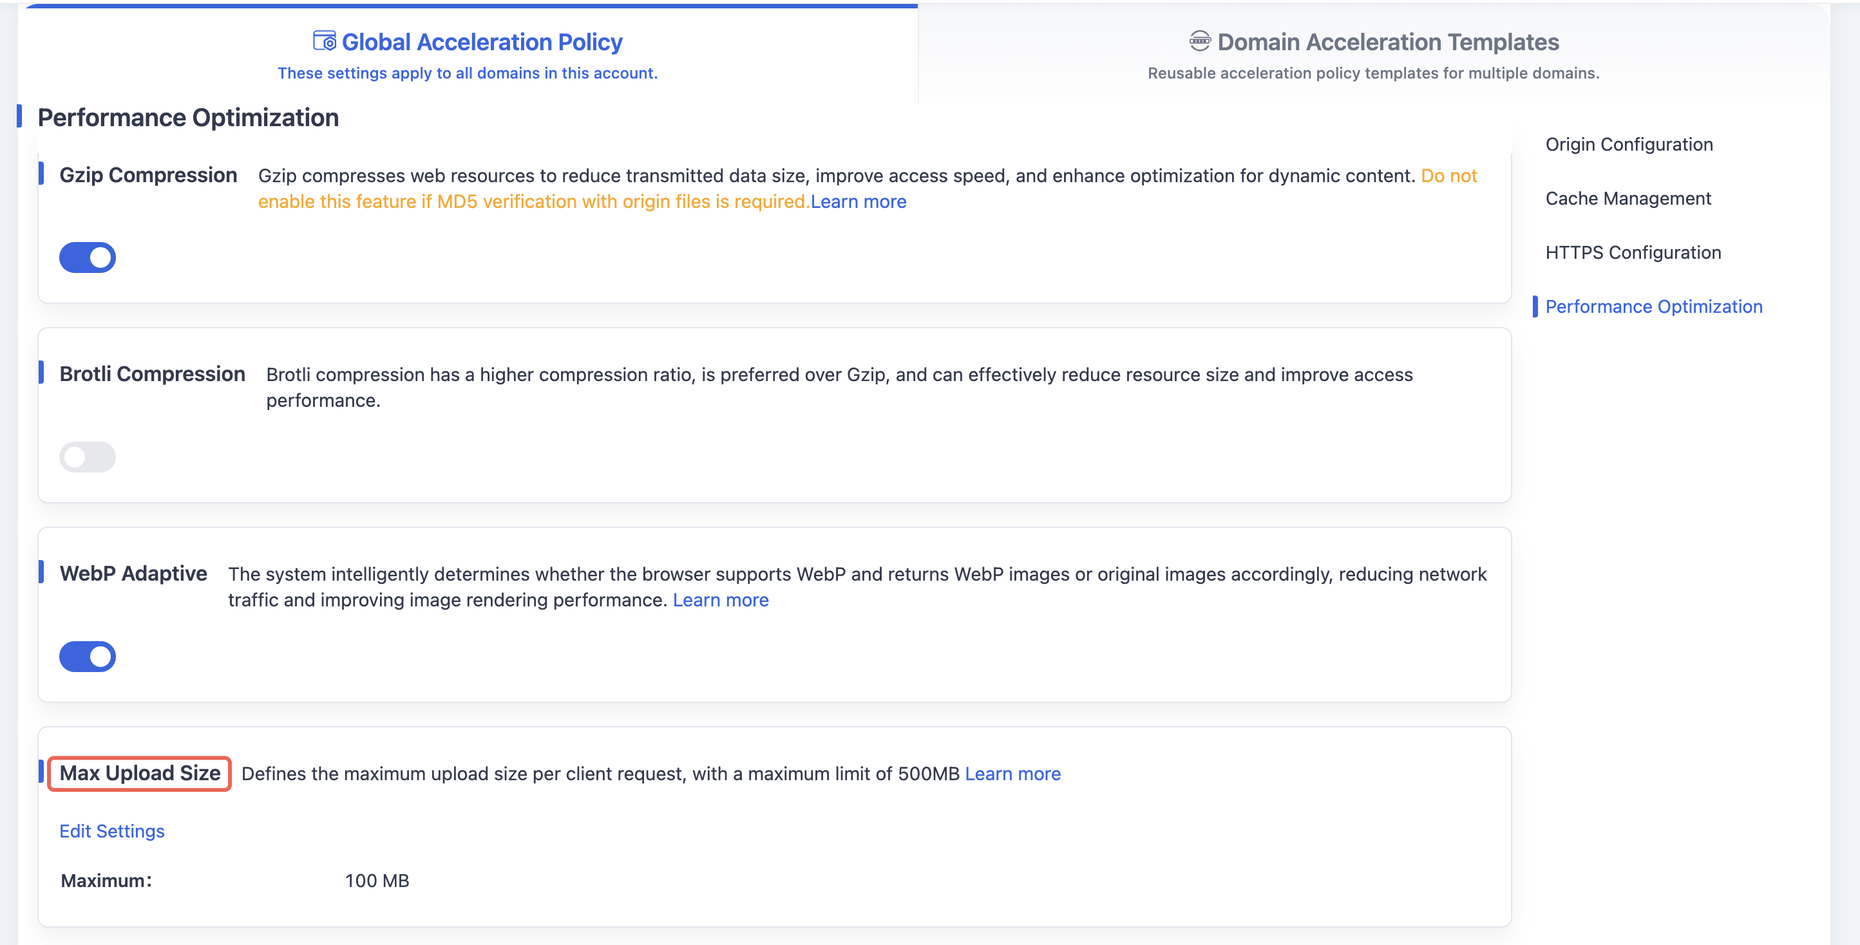The image size is (1860, 945).
Task: Click the Max Upload Size title
Action: 140,773
